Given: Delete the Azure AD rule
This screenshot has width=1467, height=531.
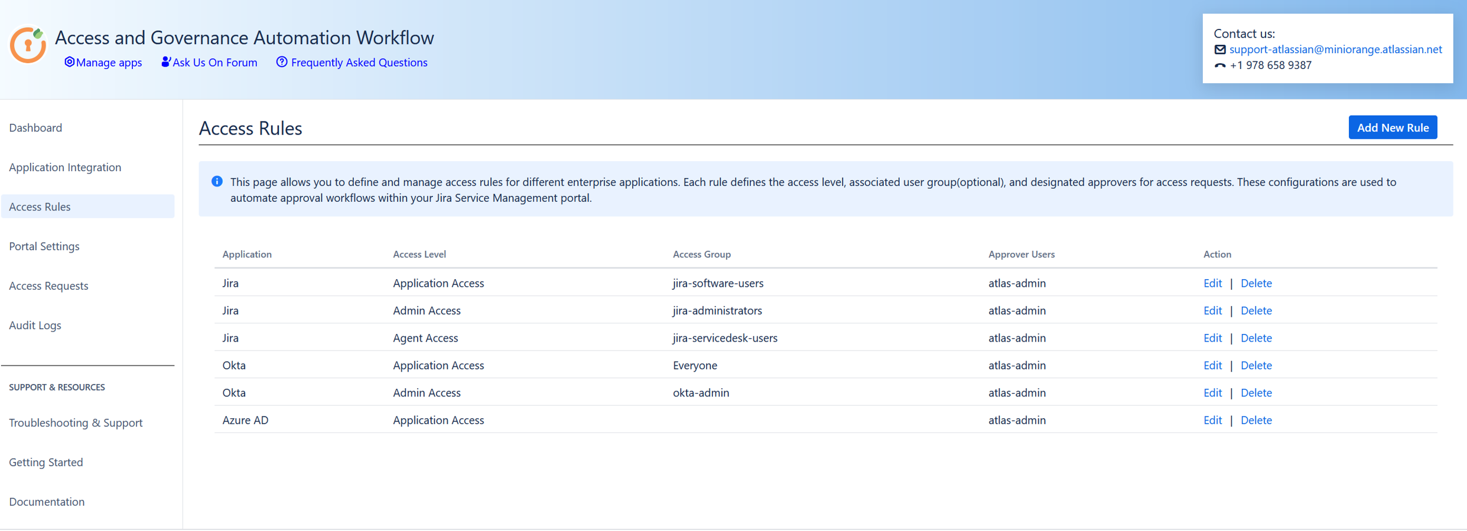Looking at the screenshot, I should [x=1256, y=420].
